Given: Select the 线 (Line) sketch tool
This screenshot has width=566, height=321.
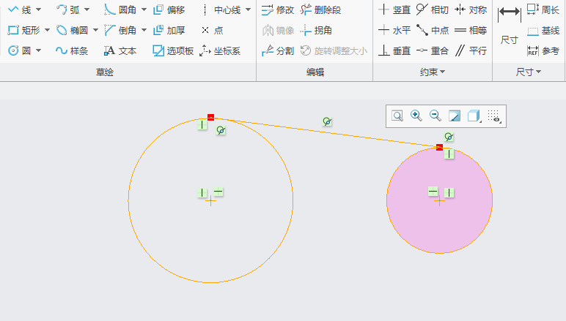Looking at the screenshot, I should pos(20,10).
